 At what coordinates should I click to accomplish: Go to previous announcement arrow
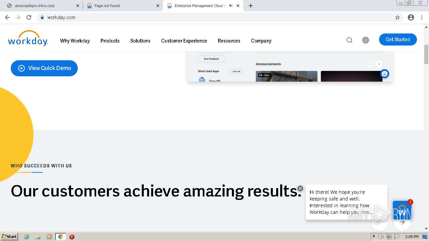tap(370, 64)
